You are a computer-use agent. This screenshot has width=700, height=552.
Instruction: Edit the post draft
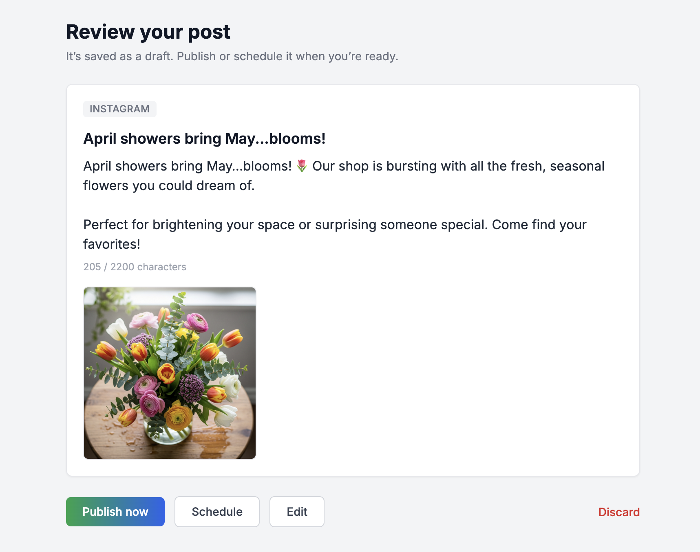[x=297, y=512]
